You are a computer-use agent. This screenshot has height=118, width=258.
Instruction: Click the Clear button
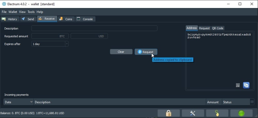(121, 52)
